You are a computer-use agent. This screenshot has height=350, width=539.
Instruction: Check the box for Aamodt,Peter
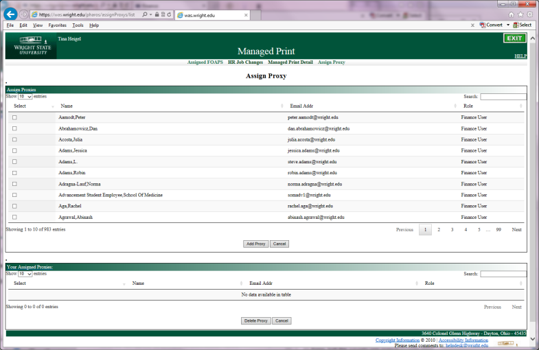click(x=14, y=117)
